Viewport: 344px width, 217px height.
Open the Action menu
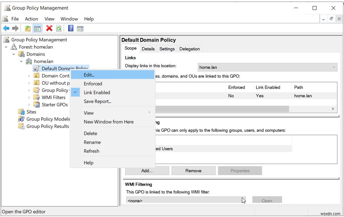pyautogui.click(x=31, y=19)
